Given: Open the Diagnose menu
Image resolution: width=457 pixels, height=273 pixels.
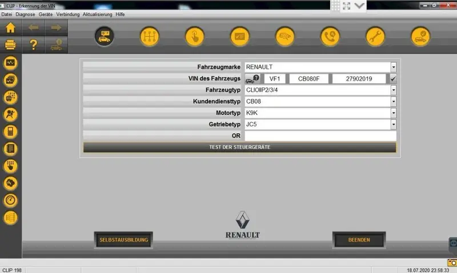Looking at the screenshot, I should coord(25,14).
